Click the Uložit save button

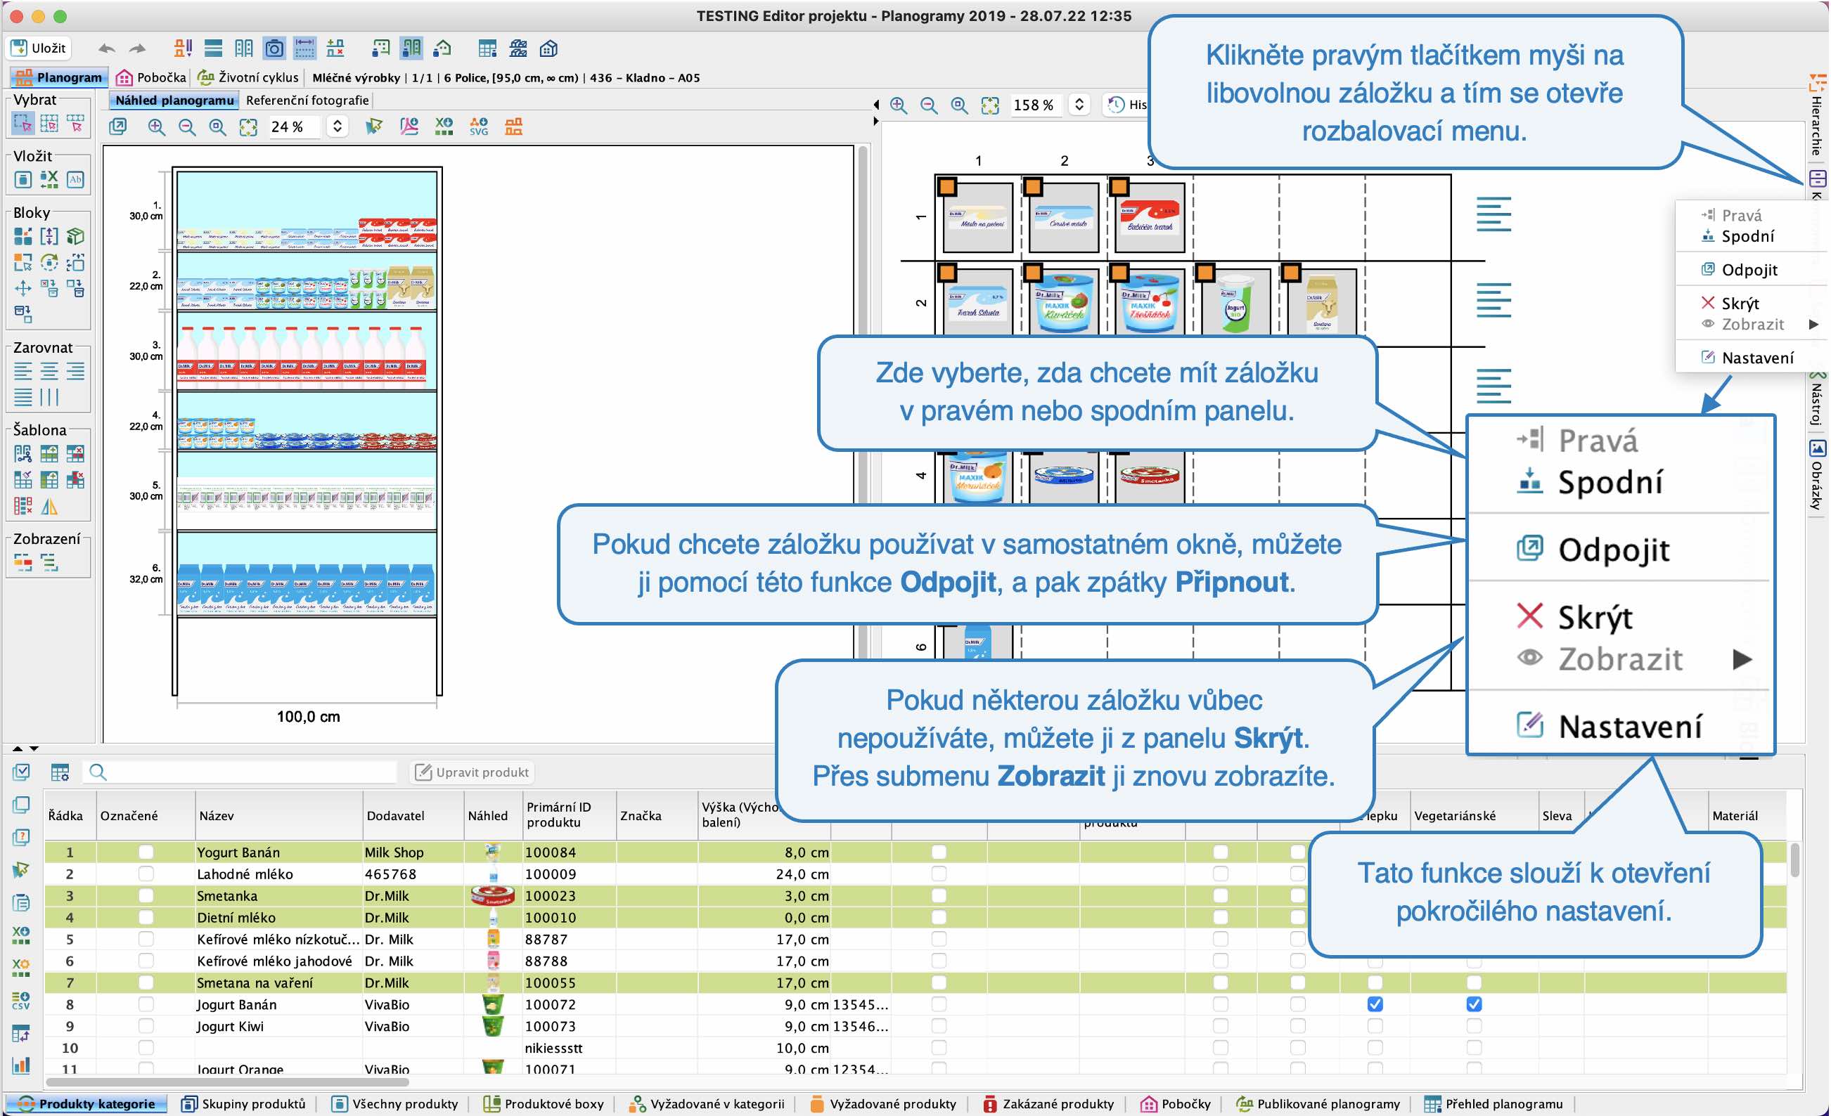point(39,48)
